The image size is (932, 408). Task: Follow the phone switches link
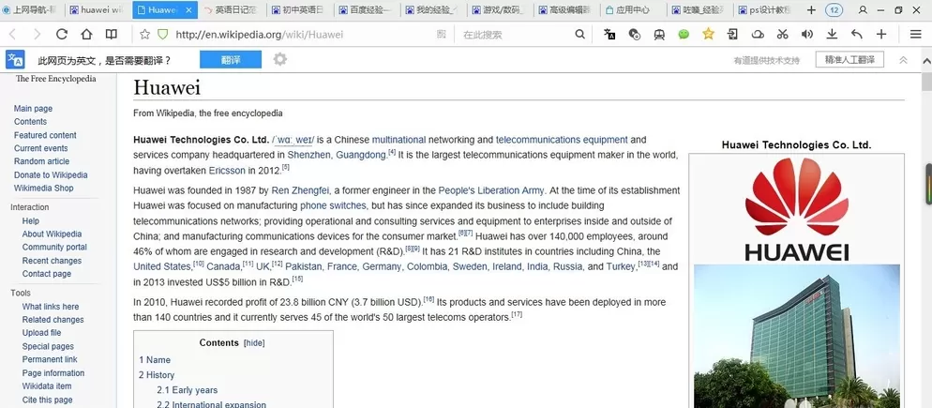coord(334,205)
